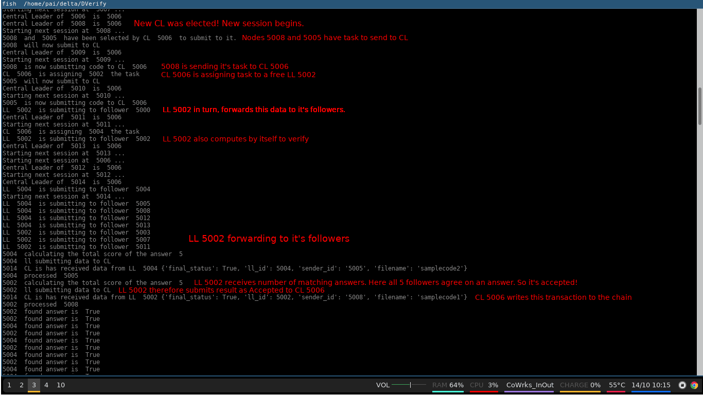Click the 'fish' shell name in title bar

tap(9, 4)
